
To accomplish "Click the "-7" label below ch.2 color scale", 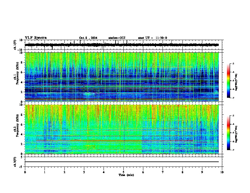I will point(233,150).
